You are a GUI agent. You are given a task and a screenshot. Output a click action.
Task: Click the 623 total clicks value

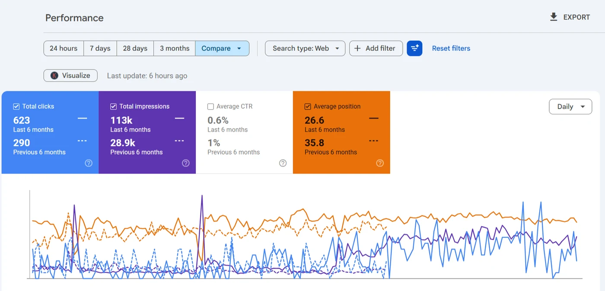point(22,120)
